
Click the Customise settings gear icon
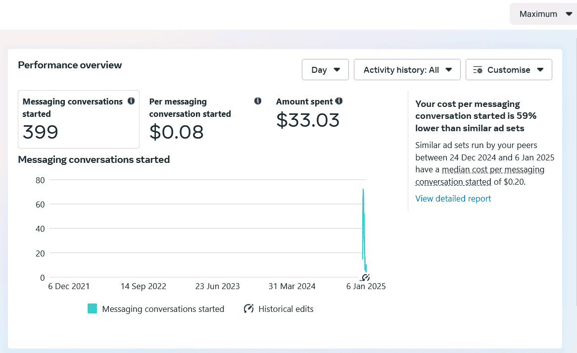478,70
